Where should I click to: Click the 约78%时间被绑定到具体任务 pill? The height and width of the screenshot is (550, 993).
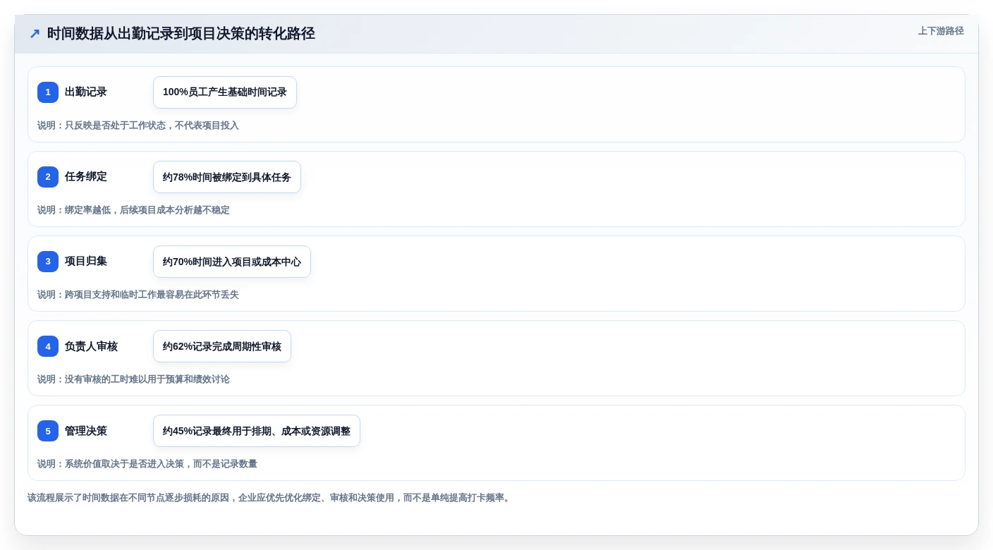[227, 177]
